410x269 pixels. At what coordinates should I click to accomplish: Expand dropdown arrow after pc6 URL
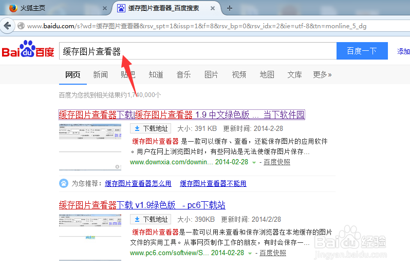(x=250, y=253)
